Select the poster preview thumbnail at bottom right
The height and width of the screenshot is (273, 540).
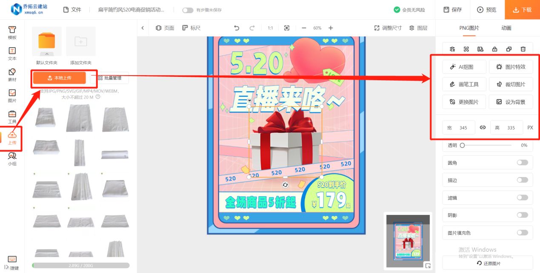tap(407, 240)
